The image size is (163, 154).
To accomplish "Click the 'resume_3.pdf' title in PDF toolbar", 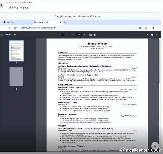I will [11, 35].
